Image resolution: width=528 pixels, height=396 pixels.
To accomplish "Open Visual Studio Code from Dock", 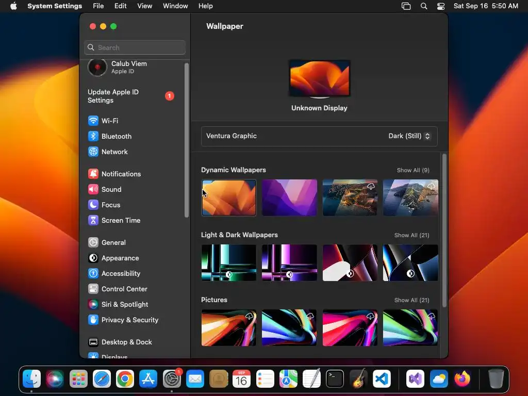I will pyautogui.click(x=382, y=379).
